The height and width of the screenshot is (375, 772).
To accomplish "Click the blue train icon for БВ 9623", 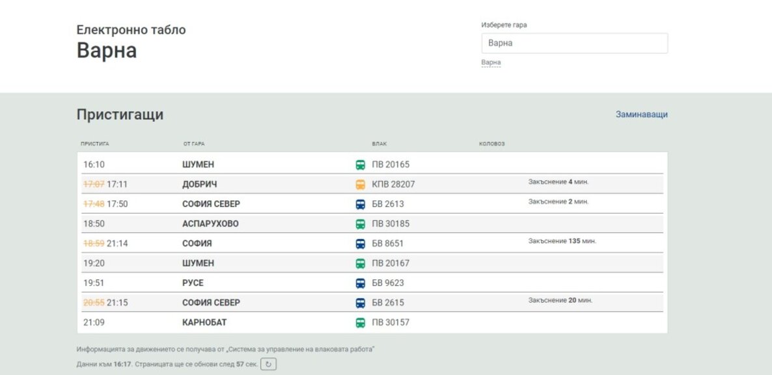I will pos(361,283).
